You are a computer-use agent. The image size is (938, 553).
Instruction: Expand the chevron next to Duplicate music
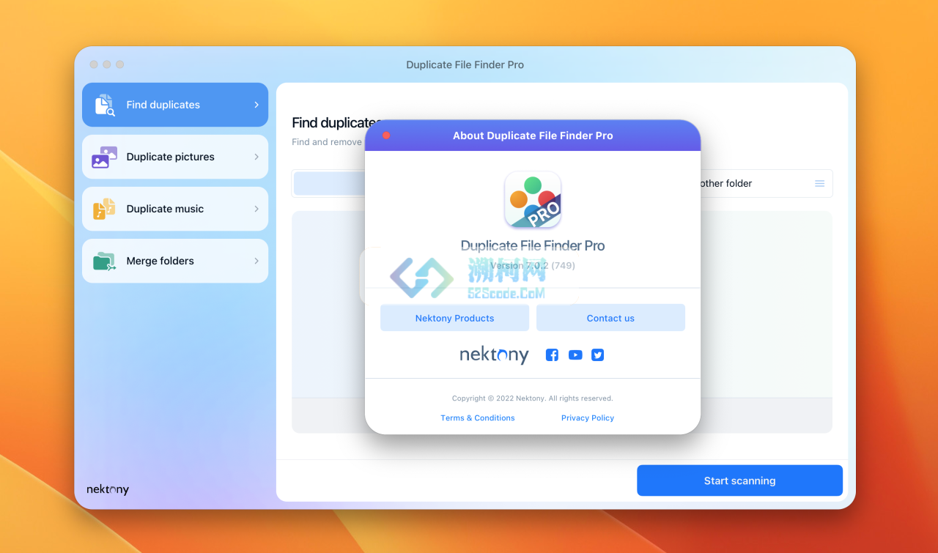coord(256,209)
